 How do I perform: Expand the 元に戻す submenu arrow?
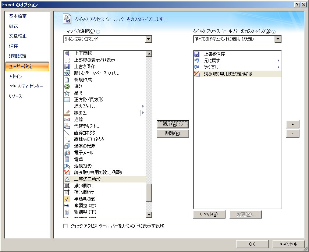pos(278,60)
